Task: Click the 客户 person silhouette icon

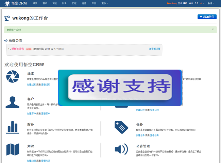Action: tap(12, 102)
